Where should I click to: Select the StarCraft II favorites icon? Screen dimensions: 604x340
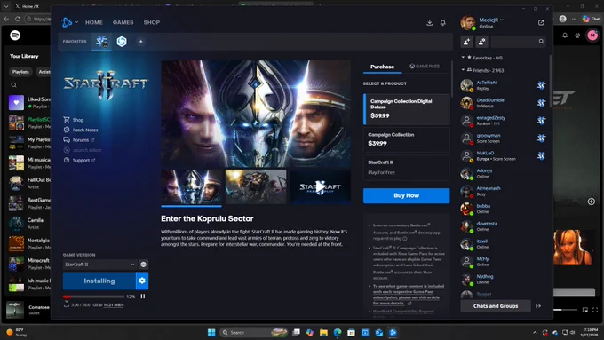101,41
